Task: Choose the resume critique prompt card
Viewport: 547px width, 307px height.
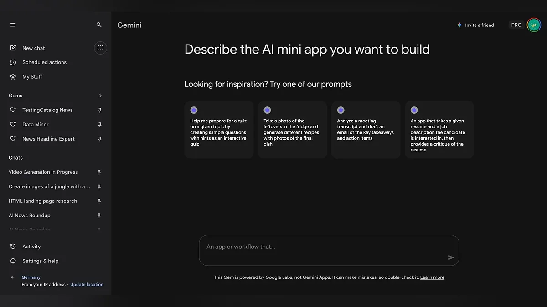Action: pos(439,130)
